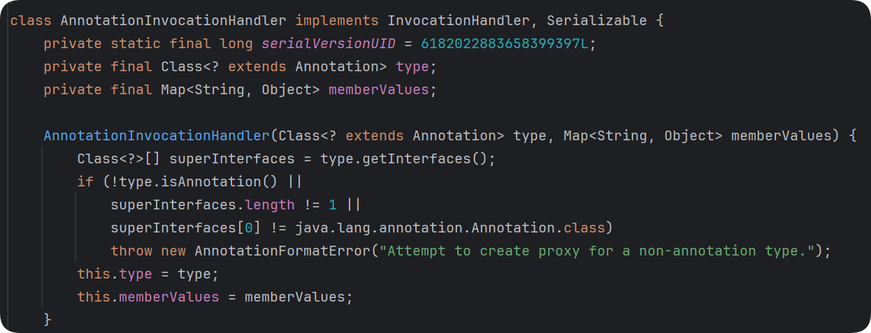Click the 'throw' keyword
The image size is (871, 333).
pos(131,251)
